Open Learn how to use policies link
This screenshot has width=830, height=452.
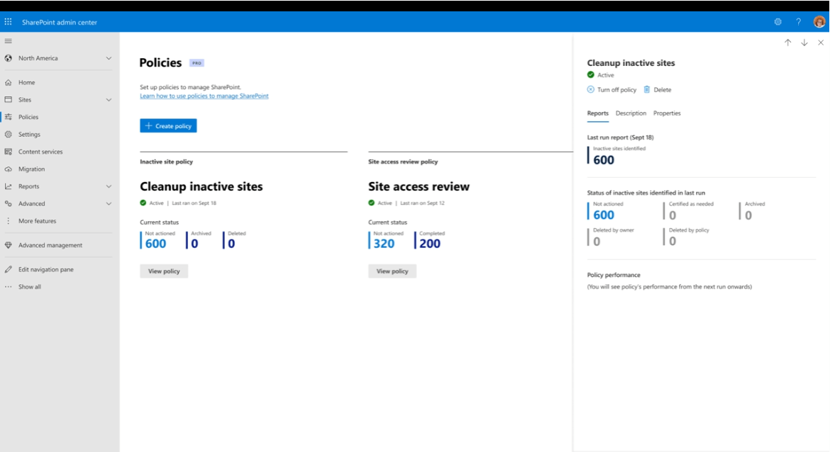(x=204, y=96)
